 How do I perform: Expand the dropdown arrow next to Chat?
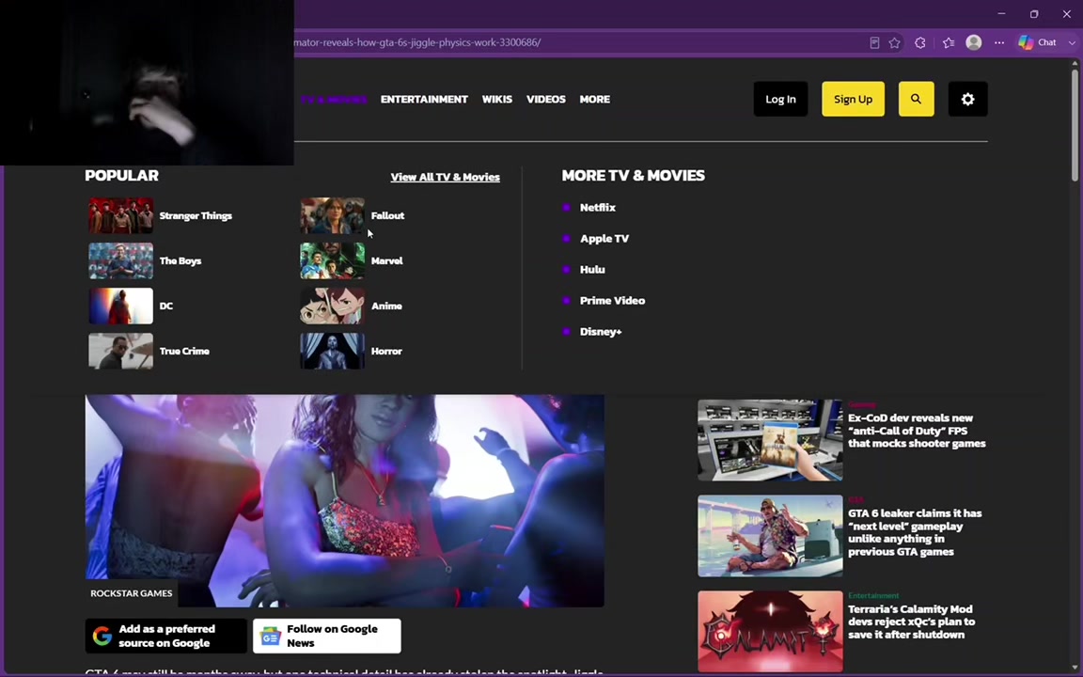pyautogui.click(x=1072, y=43)
